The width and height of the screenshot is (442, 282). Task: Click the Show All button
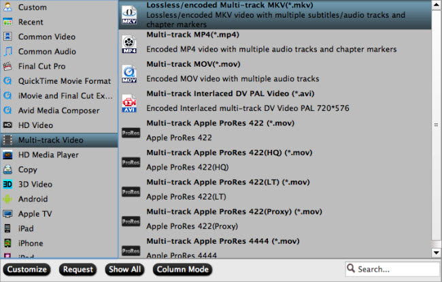[124, 269]
